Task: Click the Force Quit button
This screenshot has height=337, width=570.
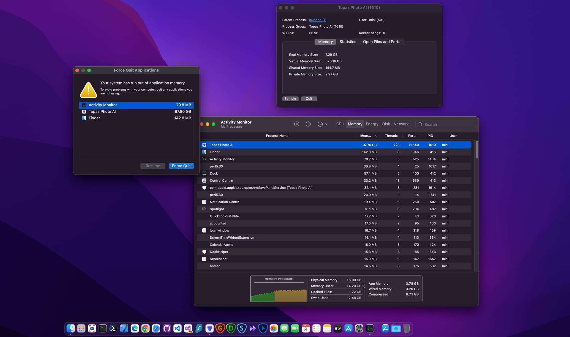Action: tap(181, 166)
